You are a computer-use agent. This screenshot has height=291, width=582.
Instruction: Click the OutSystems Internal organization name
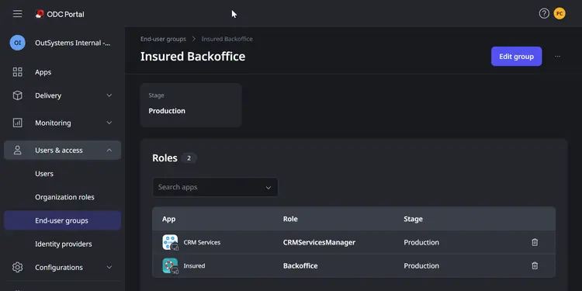73,43
